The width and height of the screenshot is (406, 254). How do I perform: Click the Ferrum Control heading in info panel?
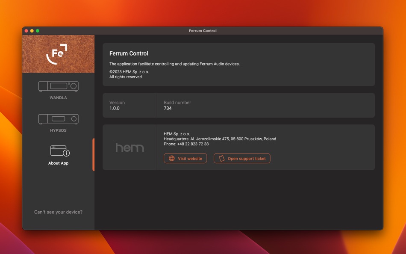pyautogui.click(x=129, y=53)
